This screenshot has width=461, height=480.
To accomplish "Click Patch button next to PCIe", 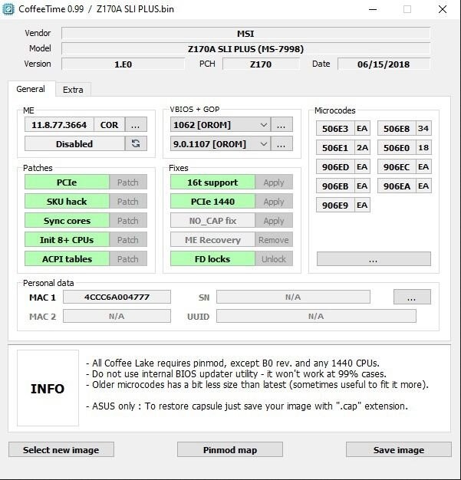I will point(128,182).
